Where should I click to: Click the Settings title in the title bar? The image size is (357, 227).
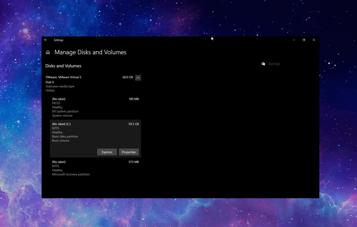click(x=58, y=40)
